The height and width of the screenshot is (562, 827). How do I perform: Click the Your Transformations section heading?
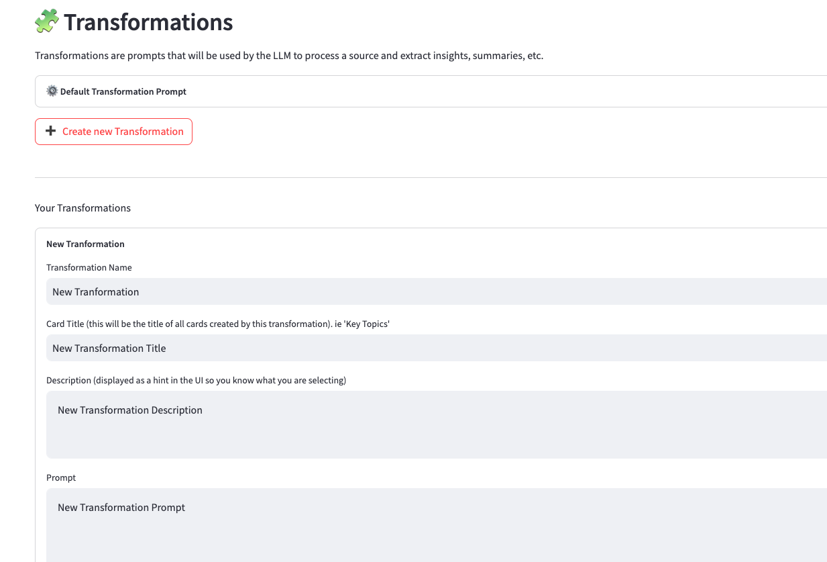tap(82, 208)
